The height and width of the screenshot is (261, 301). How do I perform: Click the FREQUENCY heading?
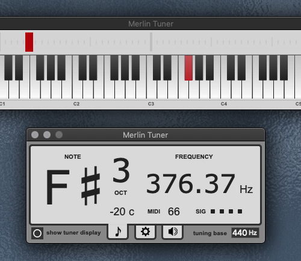coord(194,156)
